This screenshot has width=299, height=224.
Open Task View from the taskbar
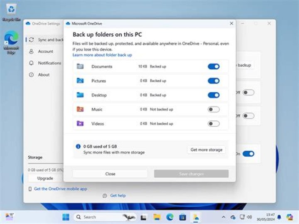pos(143,217)
